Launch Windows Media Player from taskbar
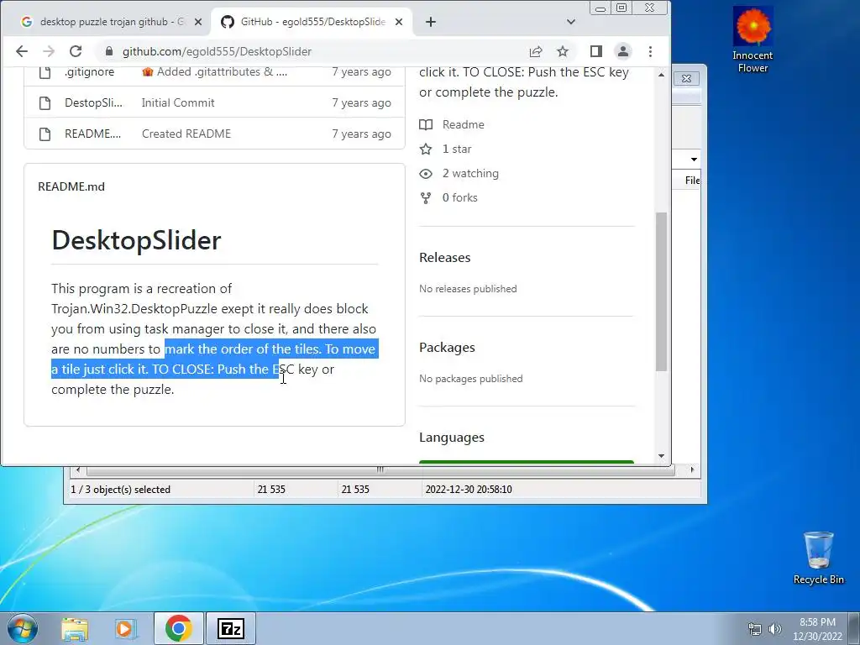This screenshot has width=860, height=645. click(x=125, y=629)
